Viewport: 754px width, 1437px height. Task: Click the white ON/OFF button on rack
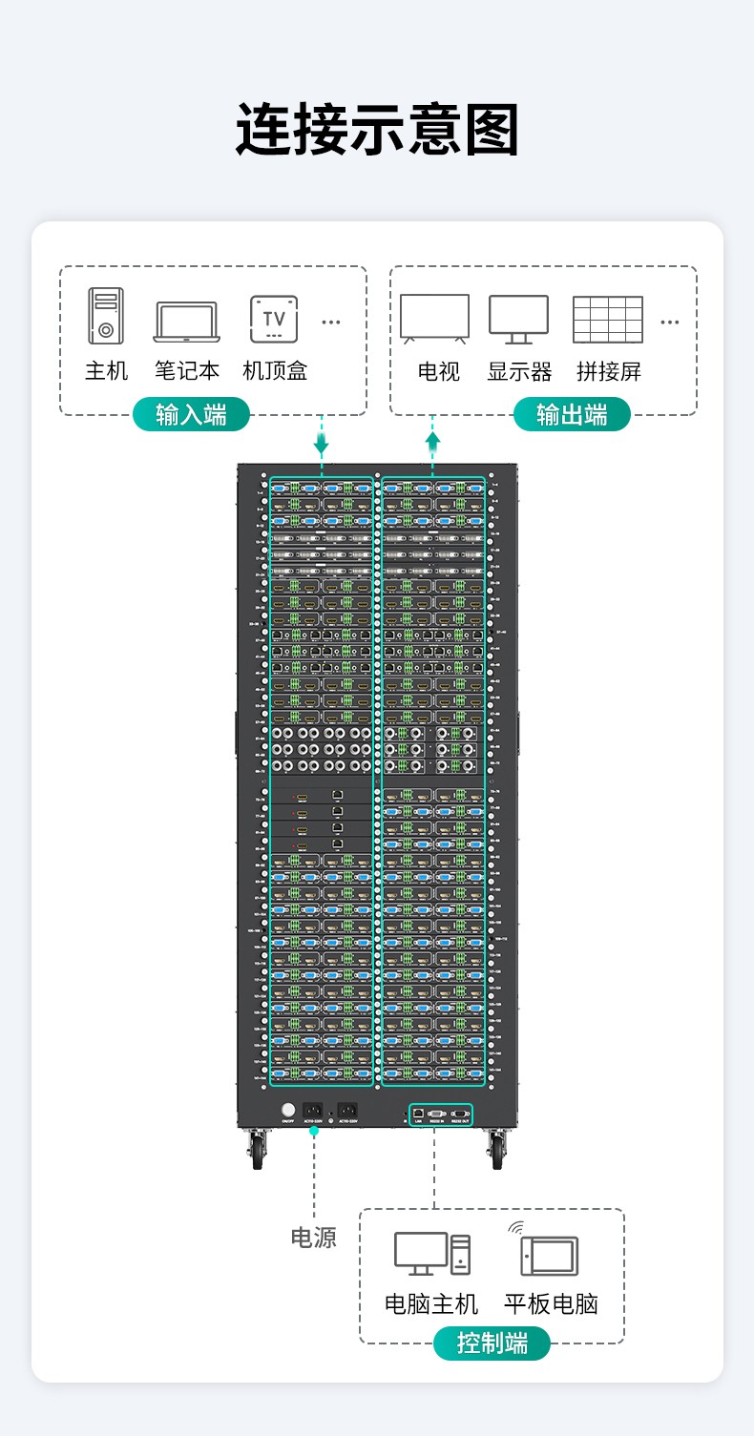coord(288,1110)
